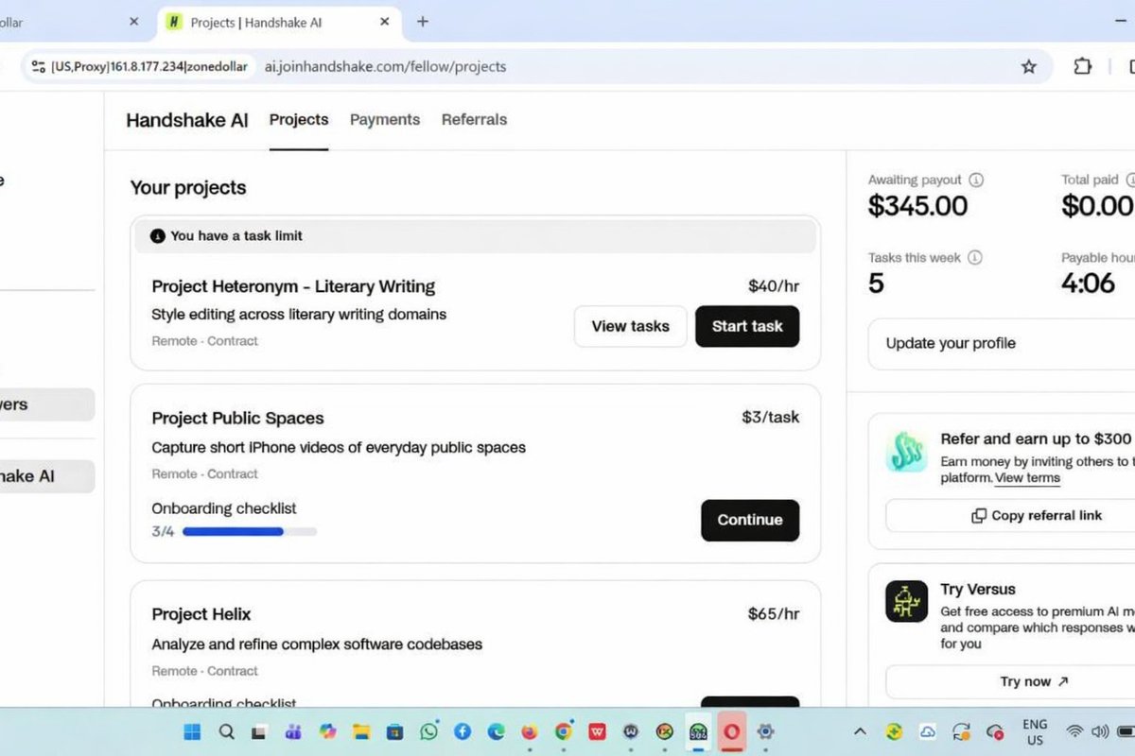
Task: Click the Project Helix title
Action: coord(201,614)
